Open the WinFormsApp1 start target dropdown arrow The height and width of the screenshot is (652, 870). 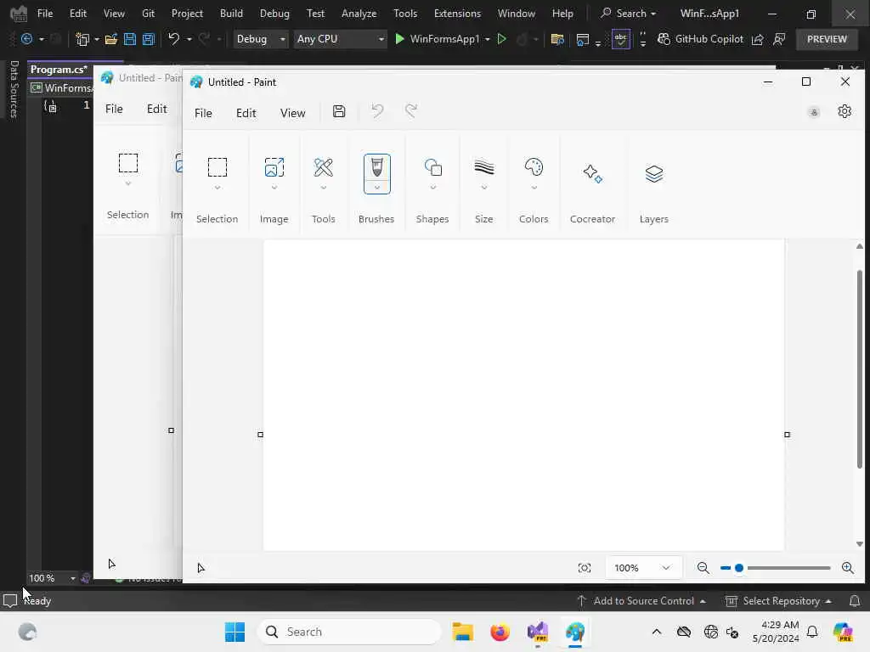coord(488,39)
